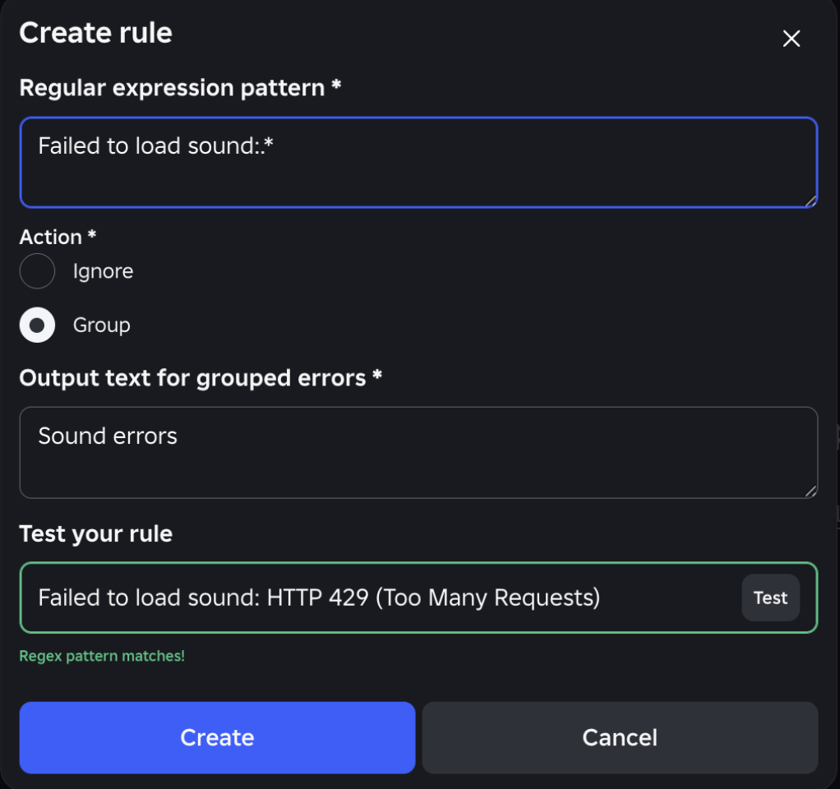Click the 'Create rule' dialog title
The height and width of the screenshot is (789, 840).
96,33
